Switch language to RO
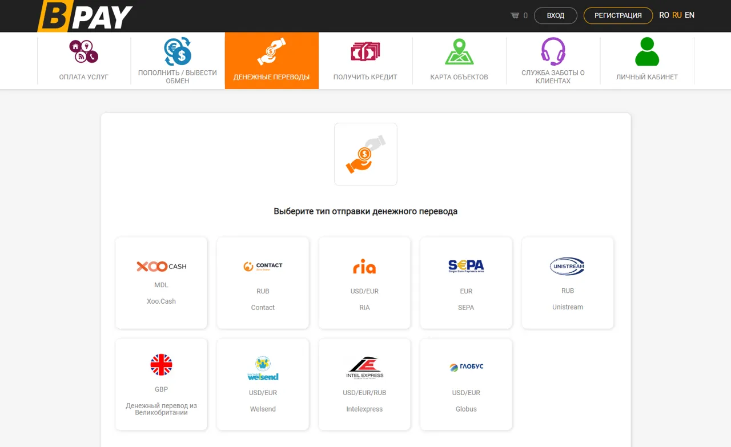The height and width of the screenshot is (447, 731). tap(664, 15)
